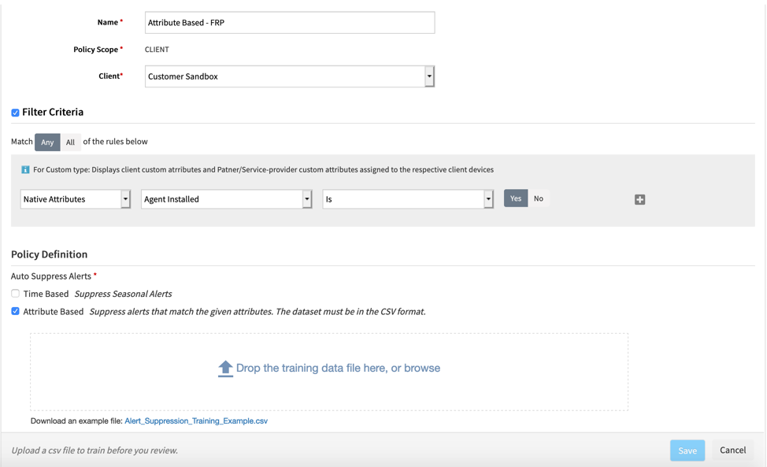Image resolution: width=767 pixels, height=467 pixels.
Task: Uncheck the Attribute Based checkbox
Action: tap(15, 312)
